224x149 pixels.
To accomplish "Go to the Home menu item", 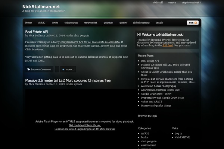I will [29, 23].
